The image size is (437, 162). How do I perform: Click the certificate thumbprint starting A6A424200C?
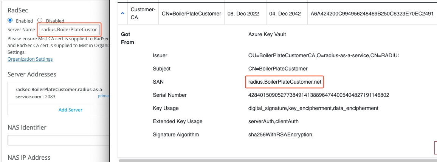(x=372, y=14)
